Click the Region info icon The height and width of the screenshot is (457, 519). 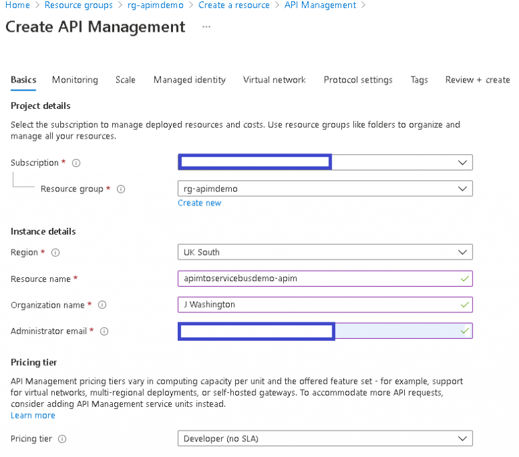(55, 252)
